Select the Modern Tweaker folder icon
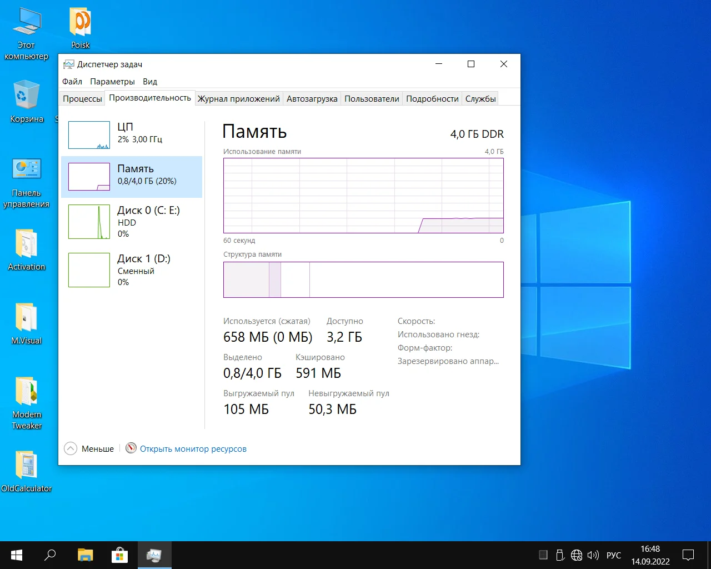Image resolution: width=711 pixels, height=569 pixels. click(26, 403)
